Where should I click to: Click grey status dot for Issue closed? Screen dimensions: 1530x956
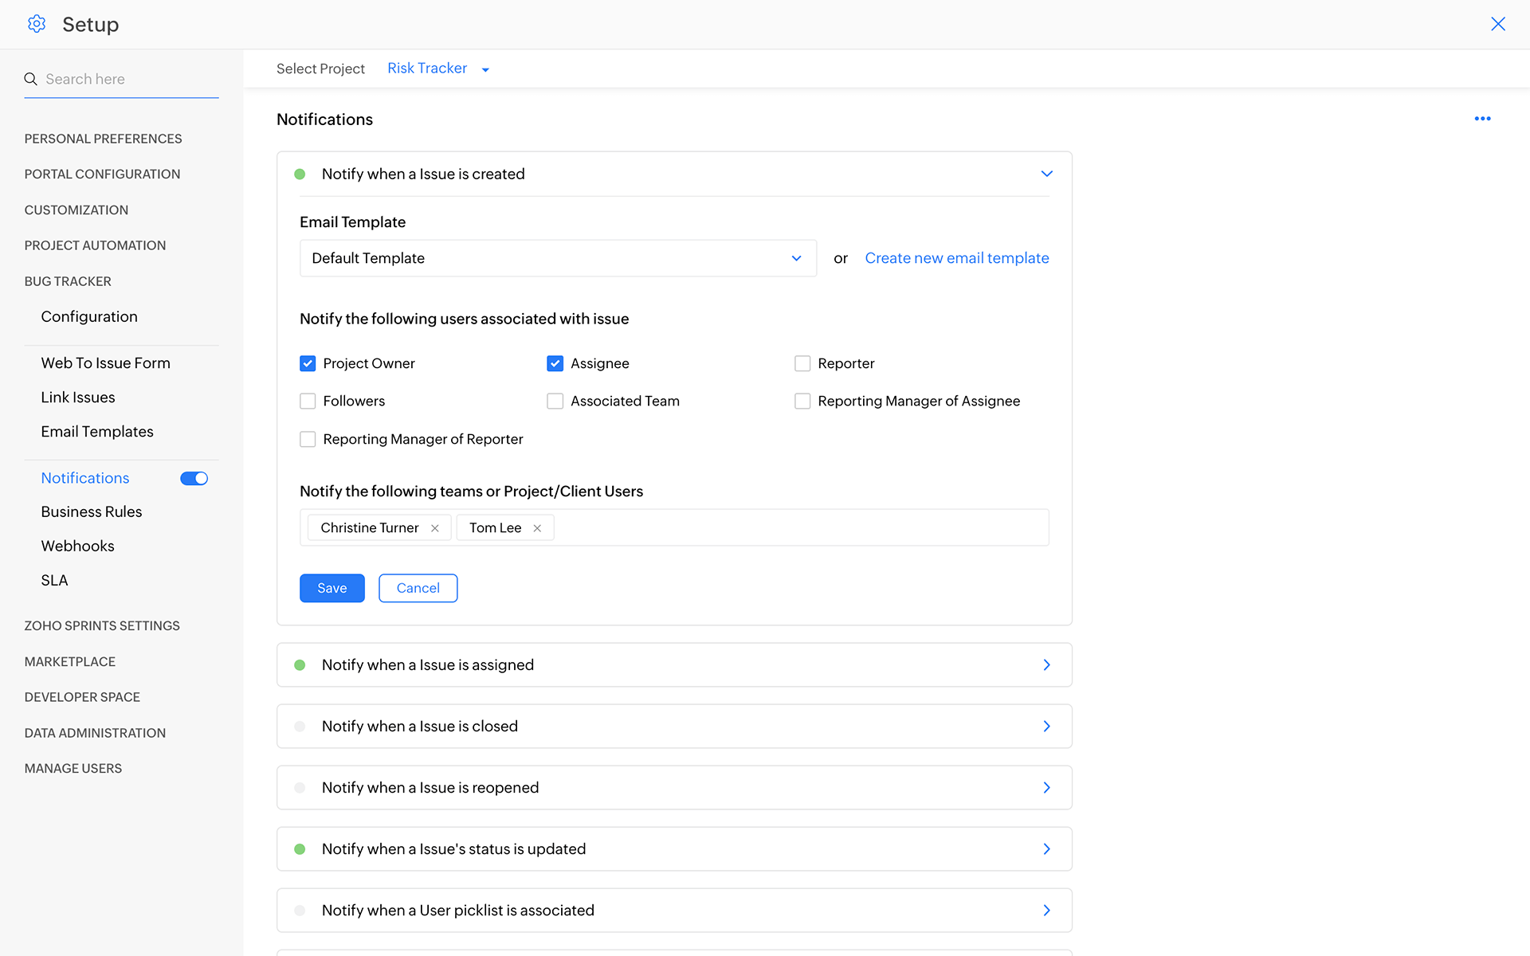pos(300,727)
